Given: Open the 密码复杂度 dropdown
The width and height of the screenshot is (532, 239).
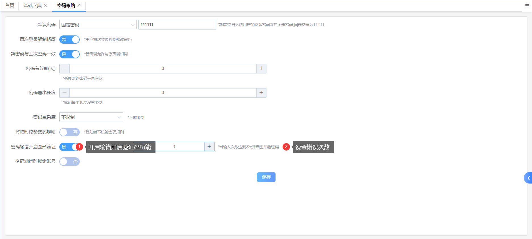Looking at the screenshot, I should click(91, 117).
